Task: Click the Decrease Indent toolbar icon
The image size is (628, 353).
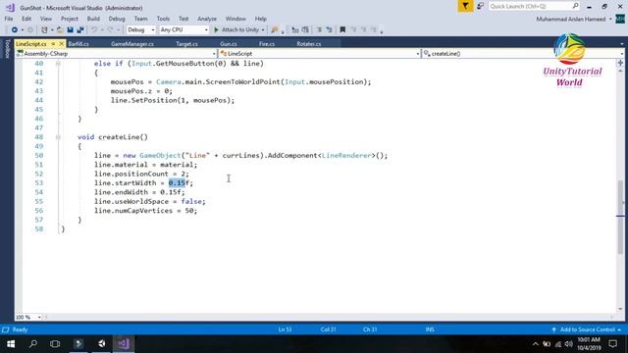Action: pyautogui.click(x=319, y=30)
